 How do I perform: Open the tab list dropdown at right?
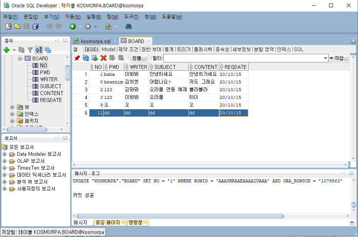[353, 41]
